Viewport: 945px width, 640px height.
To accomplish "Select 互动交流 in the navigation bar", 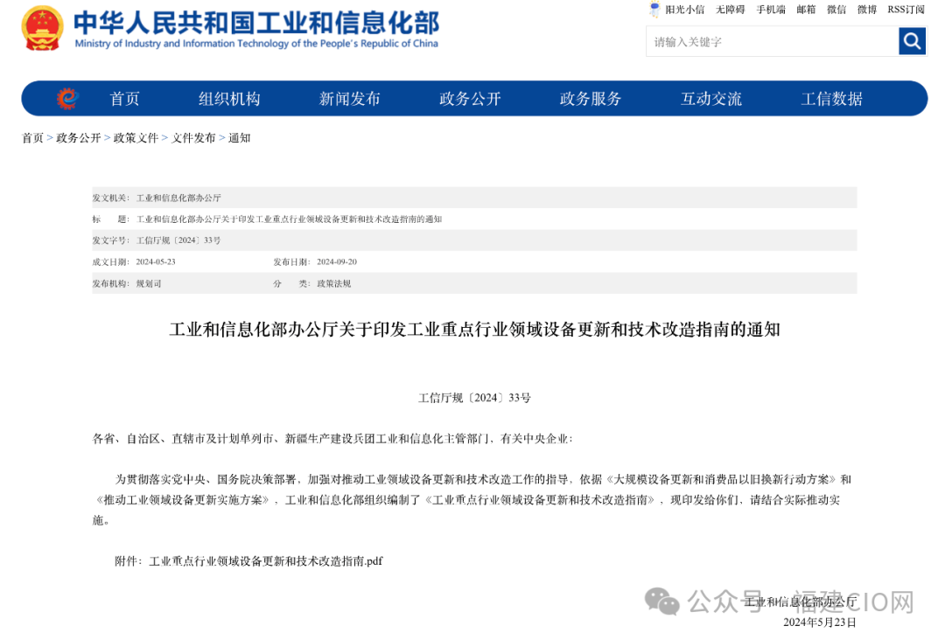I will click(x=710, y=99).
